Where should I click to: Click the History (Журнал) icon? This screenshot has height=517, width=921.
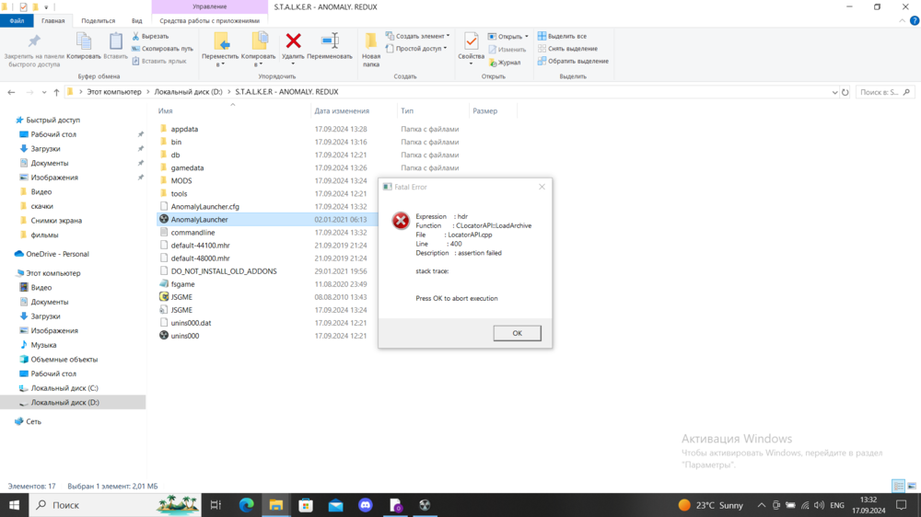click(493, 63)
